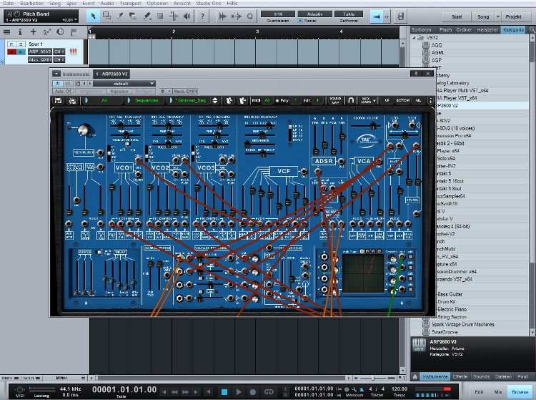Screen dimensions: 536x400
Task: Open the question mark help tool
Action: (x=202, y=16)
